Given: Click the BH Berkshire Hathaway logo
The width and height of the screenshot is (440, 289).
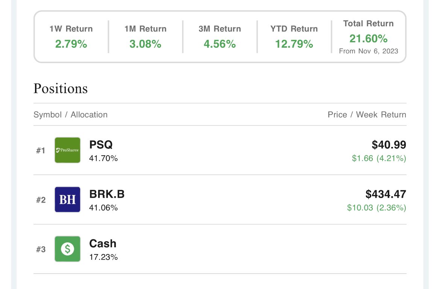Looking at the screenshot, I should [x=67, y=200].
